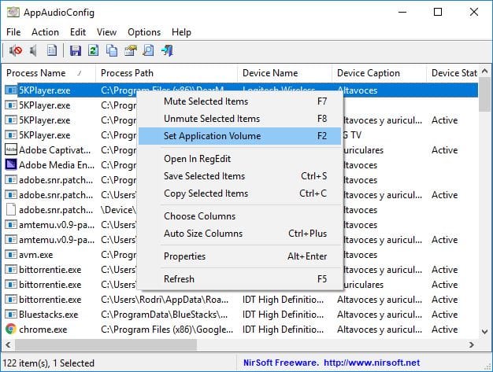Open Properties from context menu
Viewport: 493px width, 372px height.
(239, 256)
